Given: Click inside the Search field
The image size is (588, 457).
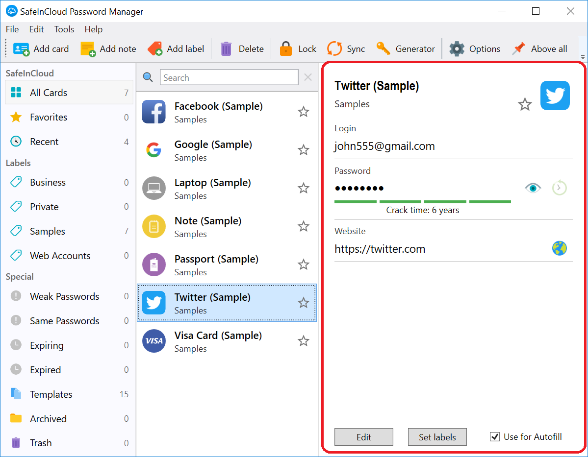Looking at the screenshot, I should pos(229,77).
